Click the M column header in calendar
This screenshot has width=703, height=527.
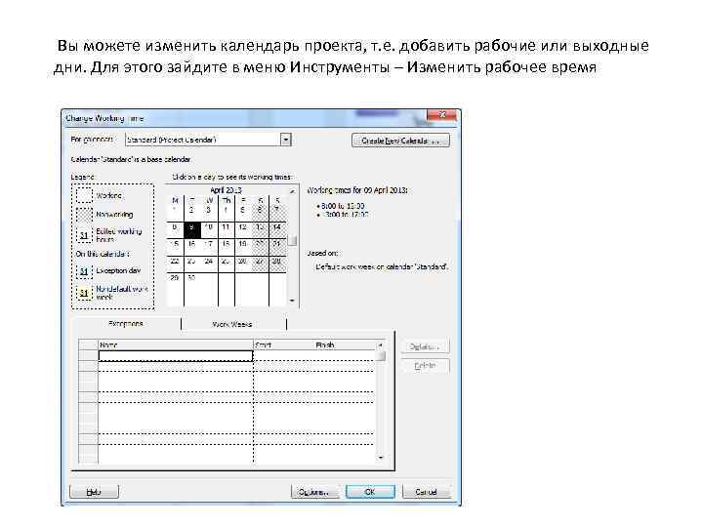175,200
